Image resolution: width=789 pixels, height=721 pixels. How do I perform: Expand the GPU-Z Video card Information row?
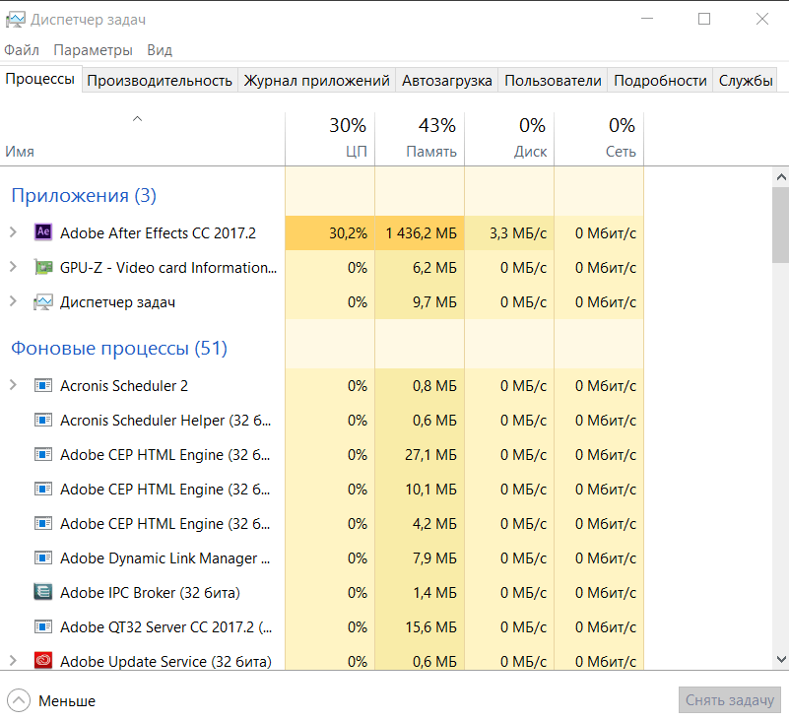coord(13,267)
